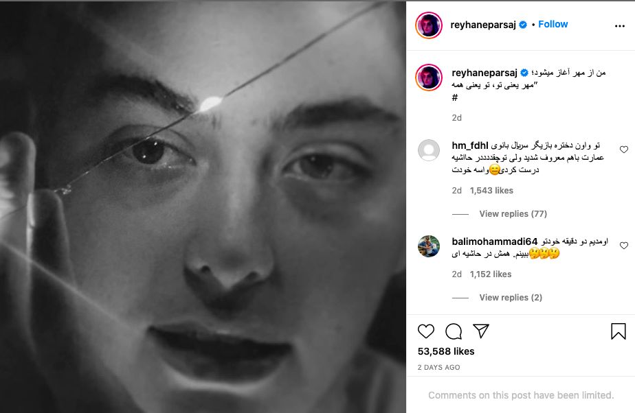The image size is (635, 413).
Task: Show who gave the 1,543 likes
Action: [x=491, y=191]
